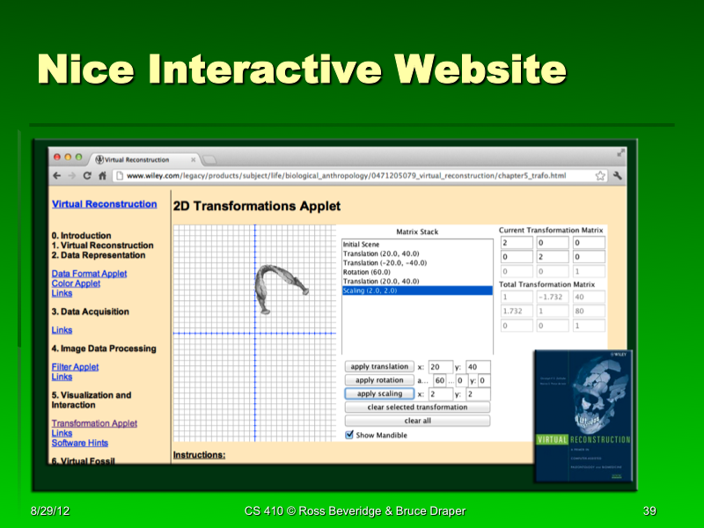Switch to the Virtual Reconstruction tab

point(136,160)
